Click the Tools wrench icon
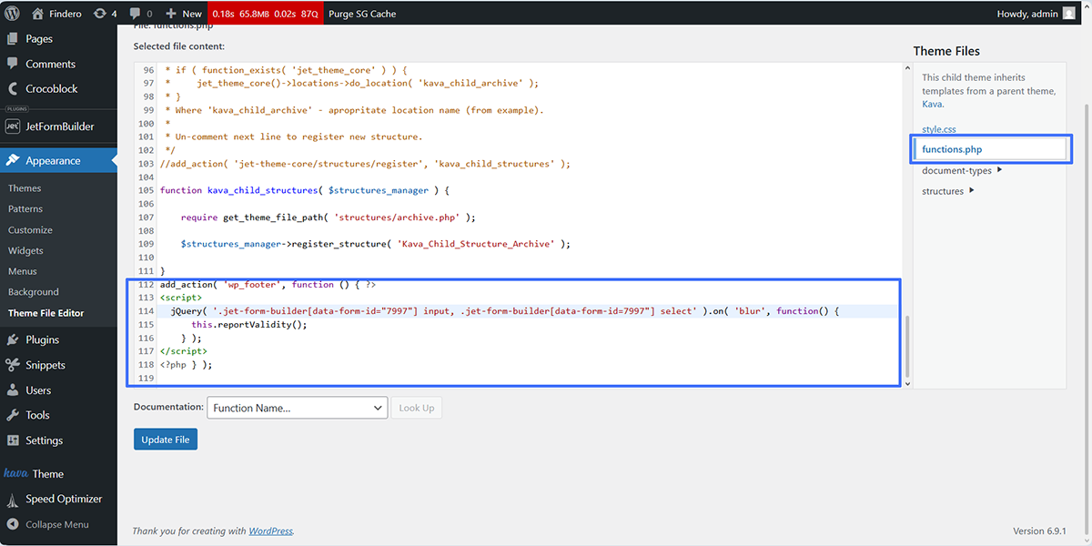This screenshot has width=1092, height=546. (x=13, y=415)
